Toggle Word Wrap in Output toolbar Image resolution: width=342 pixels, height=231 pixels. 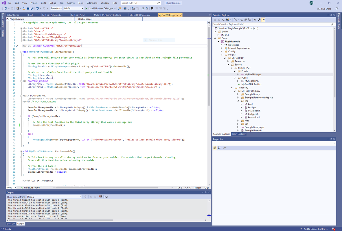[x=106, y=197]
